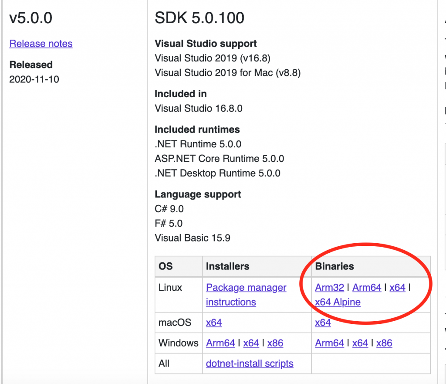The image size is (446, 384).
Task: Open the dotnet-install scripts link
Action: [x=250, y=364]
